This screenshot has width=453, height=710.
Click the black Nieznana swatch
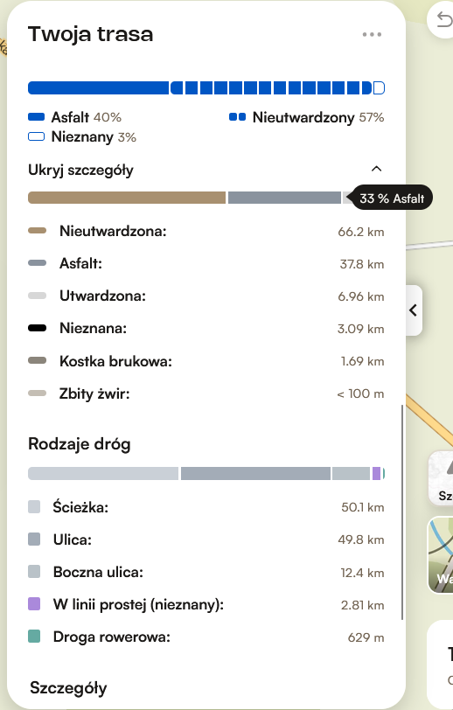[37, 328]
